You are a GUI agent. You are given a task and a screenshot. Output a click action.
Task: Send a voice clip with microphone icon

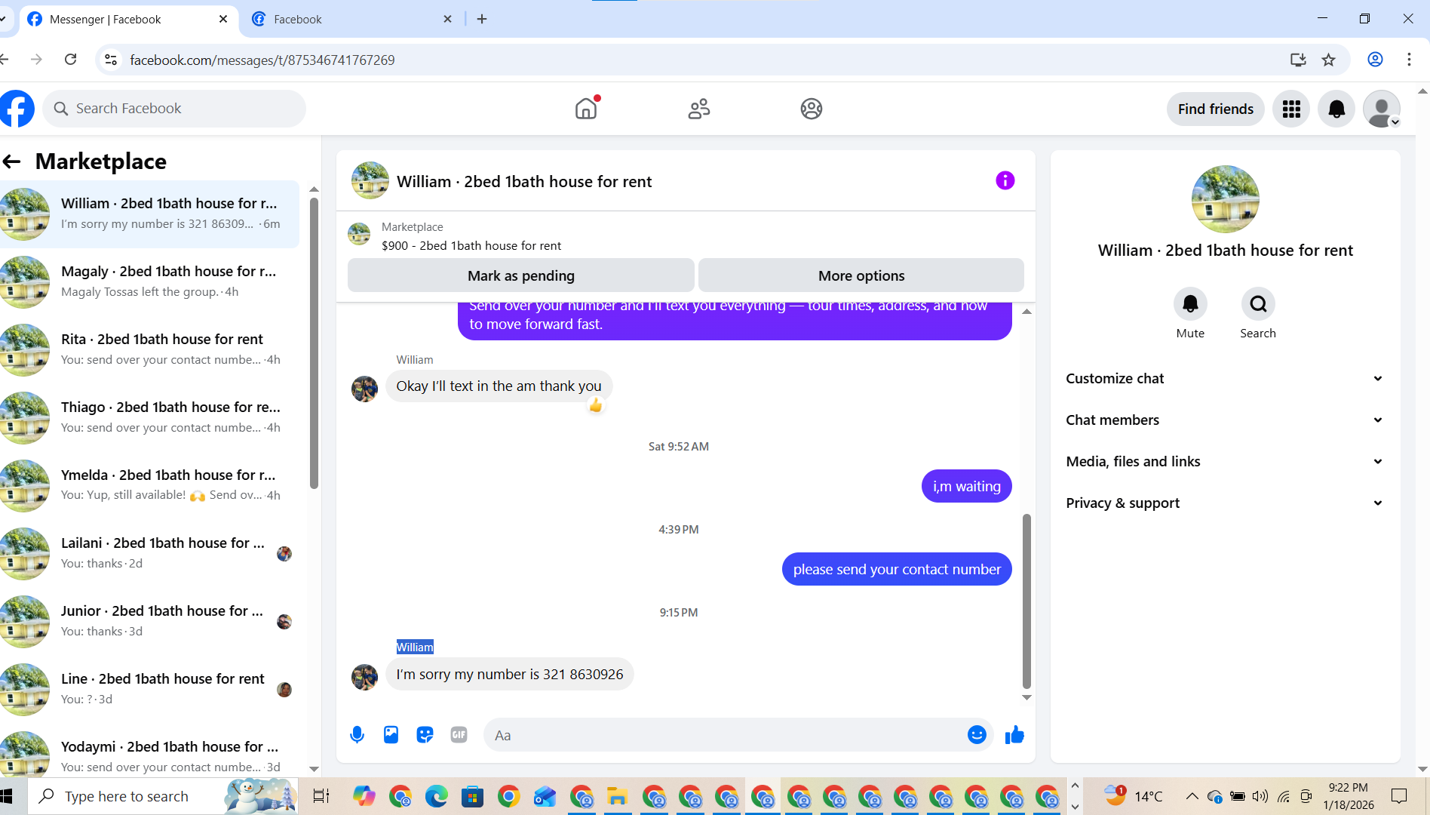point(357,734)
